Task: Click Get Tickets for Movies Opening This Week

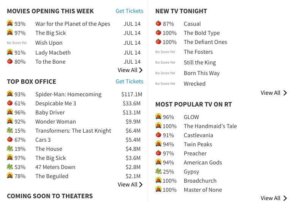Action: tap(129, 11)
